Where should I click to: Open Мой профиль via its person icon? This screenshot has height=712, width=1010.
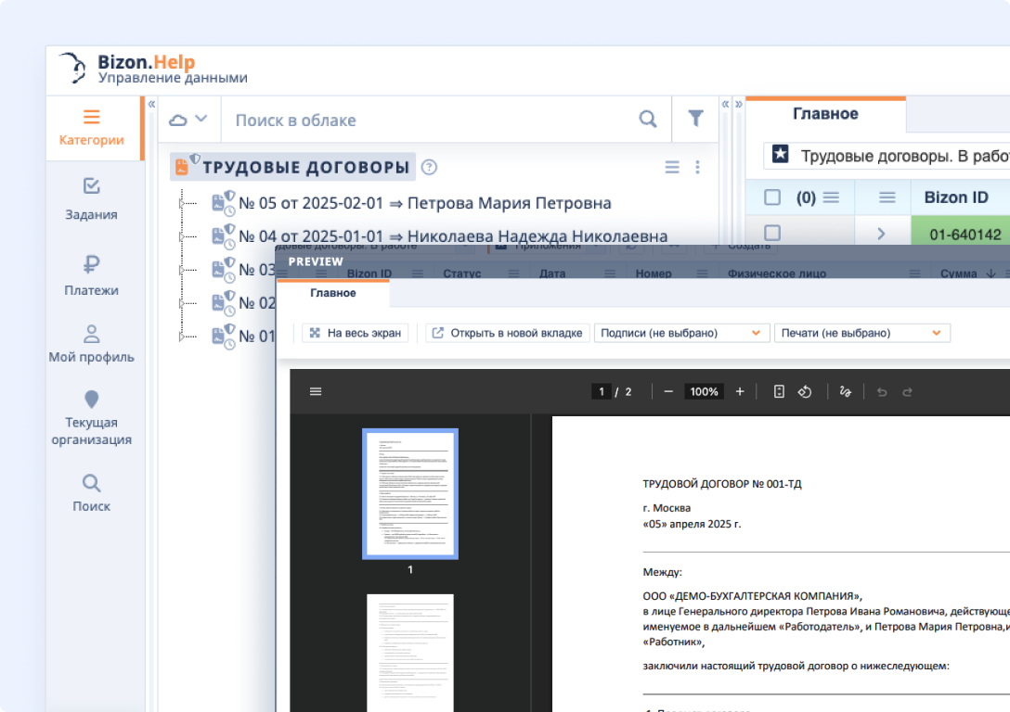pyautogui.click(x=91, y=333)
